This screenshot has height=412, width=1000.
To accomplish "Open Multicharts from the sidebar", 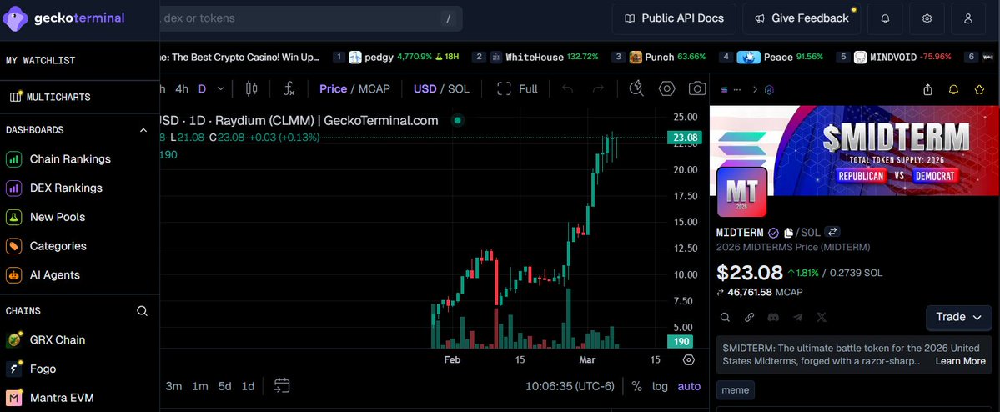I will [x=50, y=97].
